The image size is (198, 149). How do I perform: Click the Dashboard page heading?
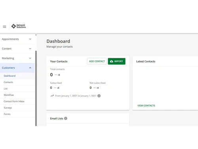click(x=58, y=41)
